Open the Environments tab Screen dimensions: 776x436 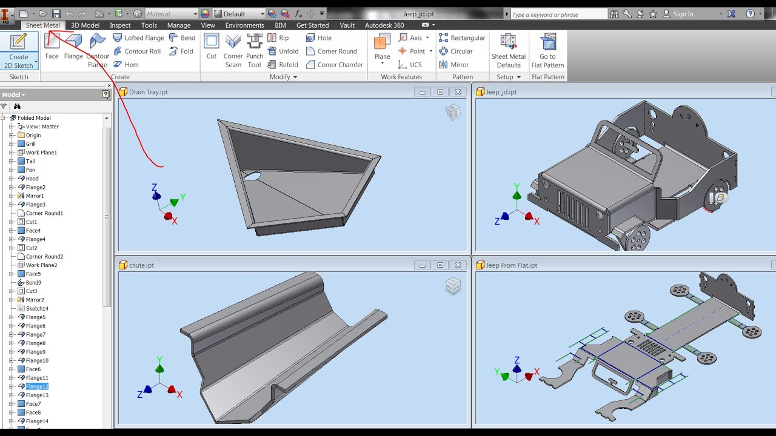click(245, 25)
